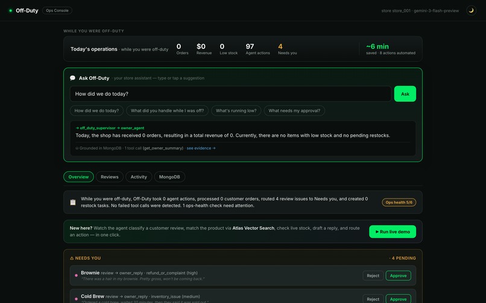Viewport: 486px width, 303px height.
Task: Reject the Brownie review action
Action: point(373,275)
